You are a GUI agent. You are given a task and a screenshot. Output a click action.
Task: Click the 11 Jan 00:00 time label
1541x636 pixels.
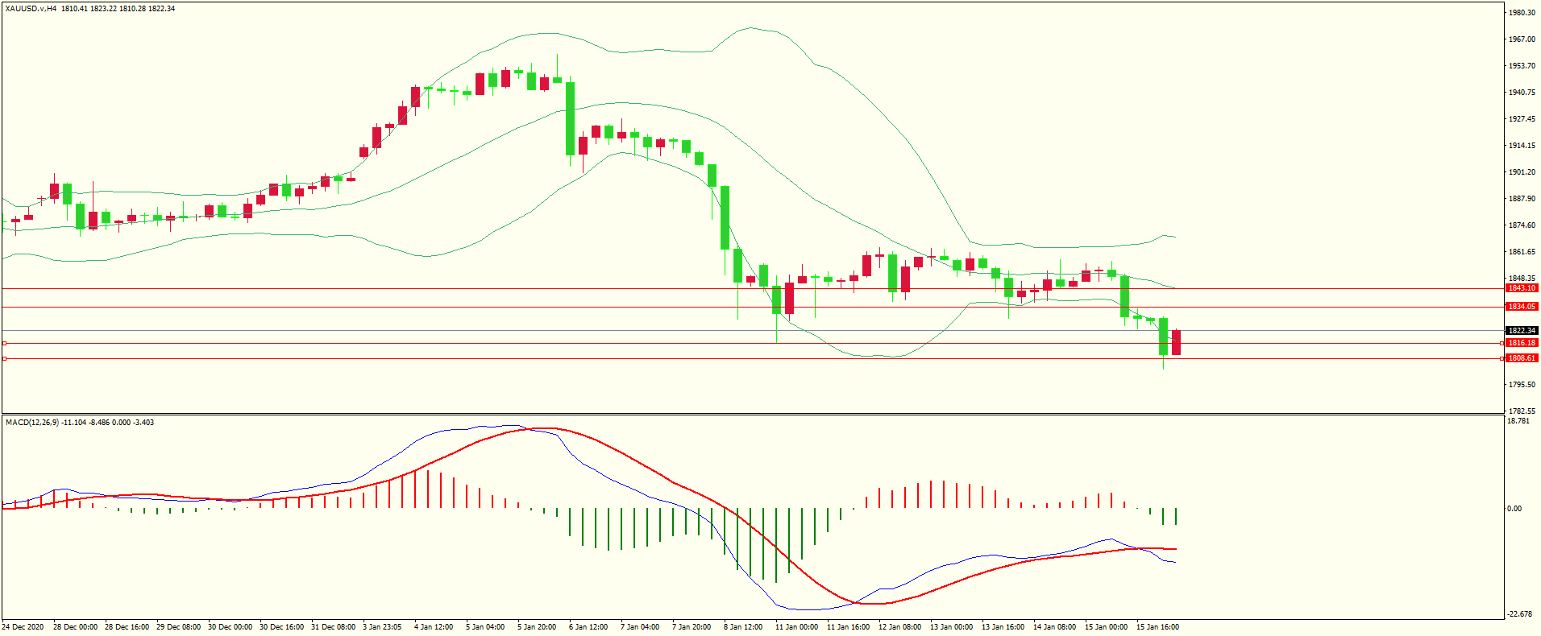coord(796,627)
